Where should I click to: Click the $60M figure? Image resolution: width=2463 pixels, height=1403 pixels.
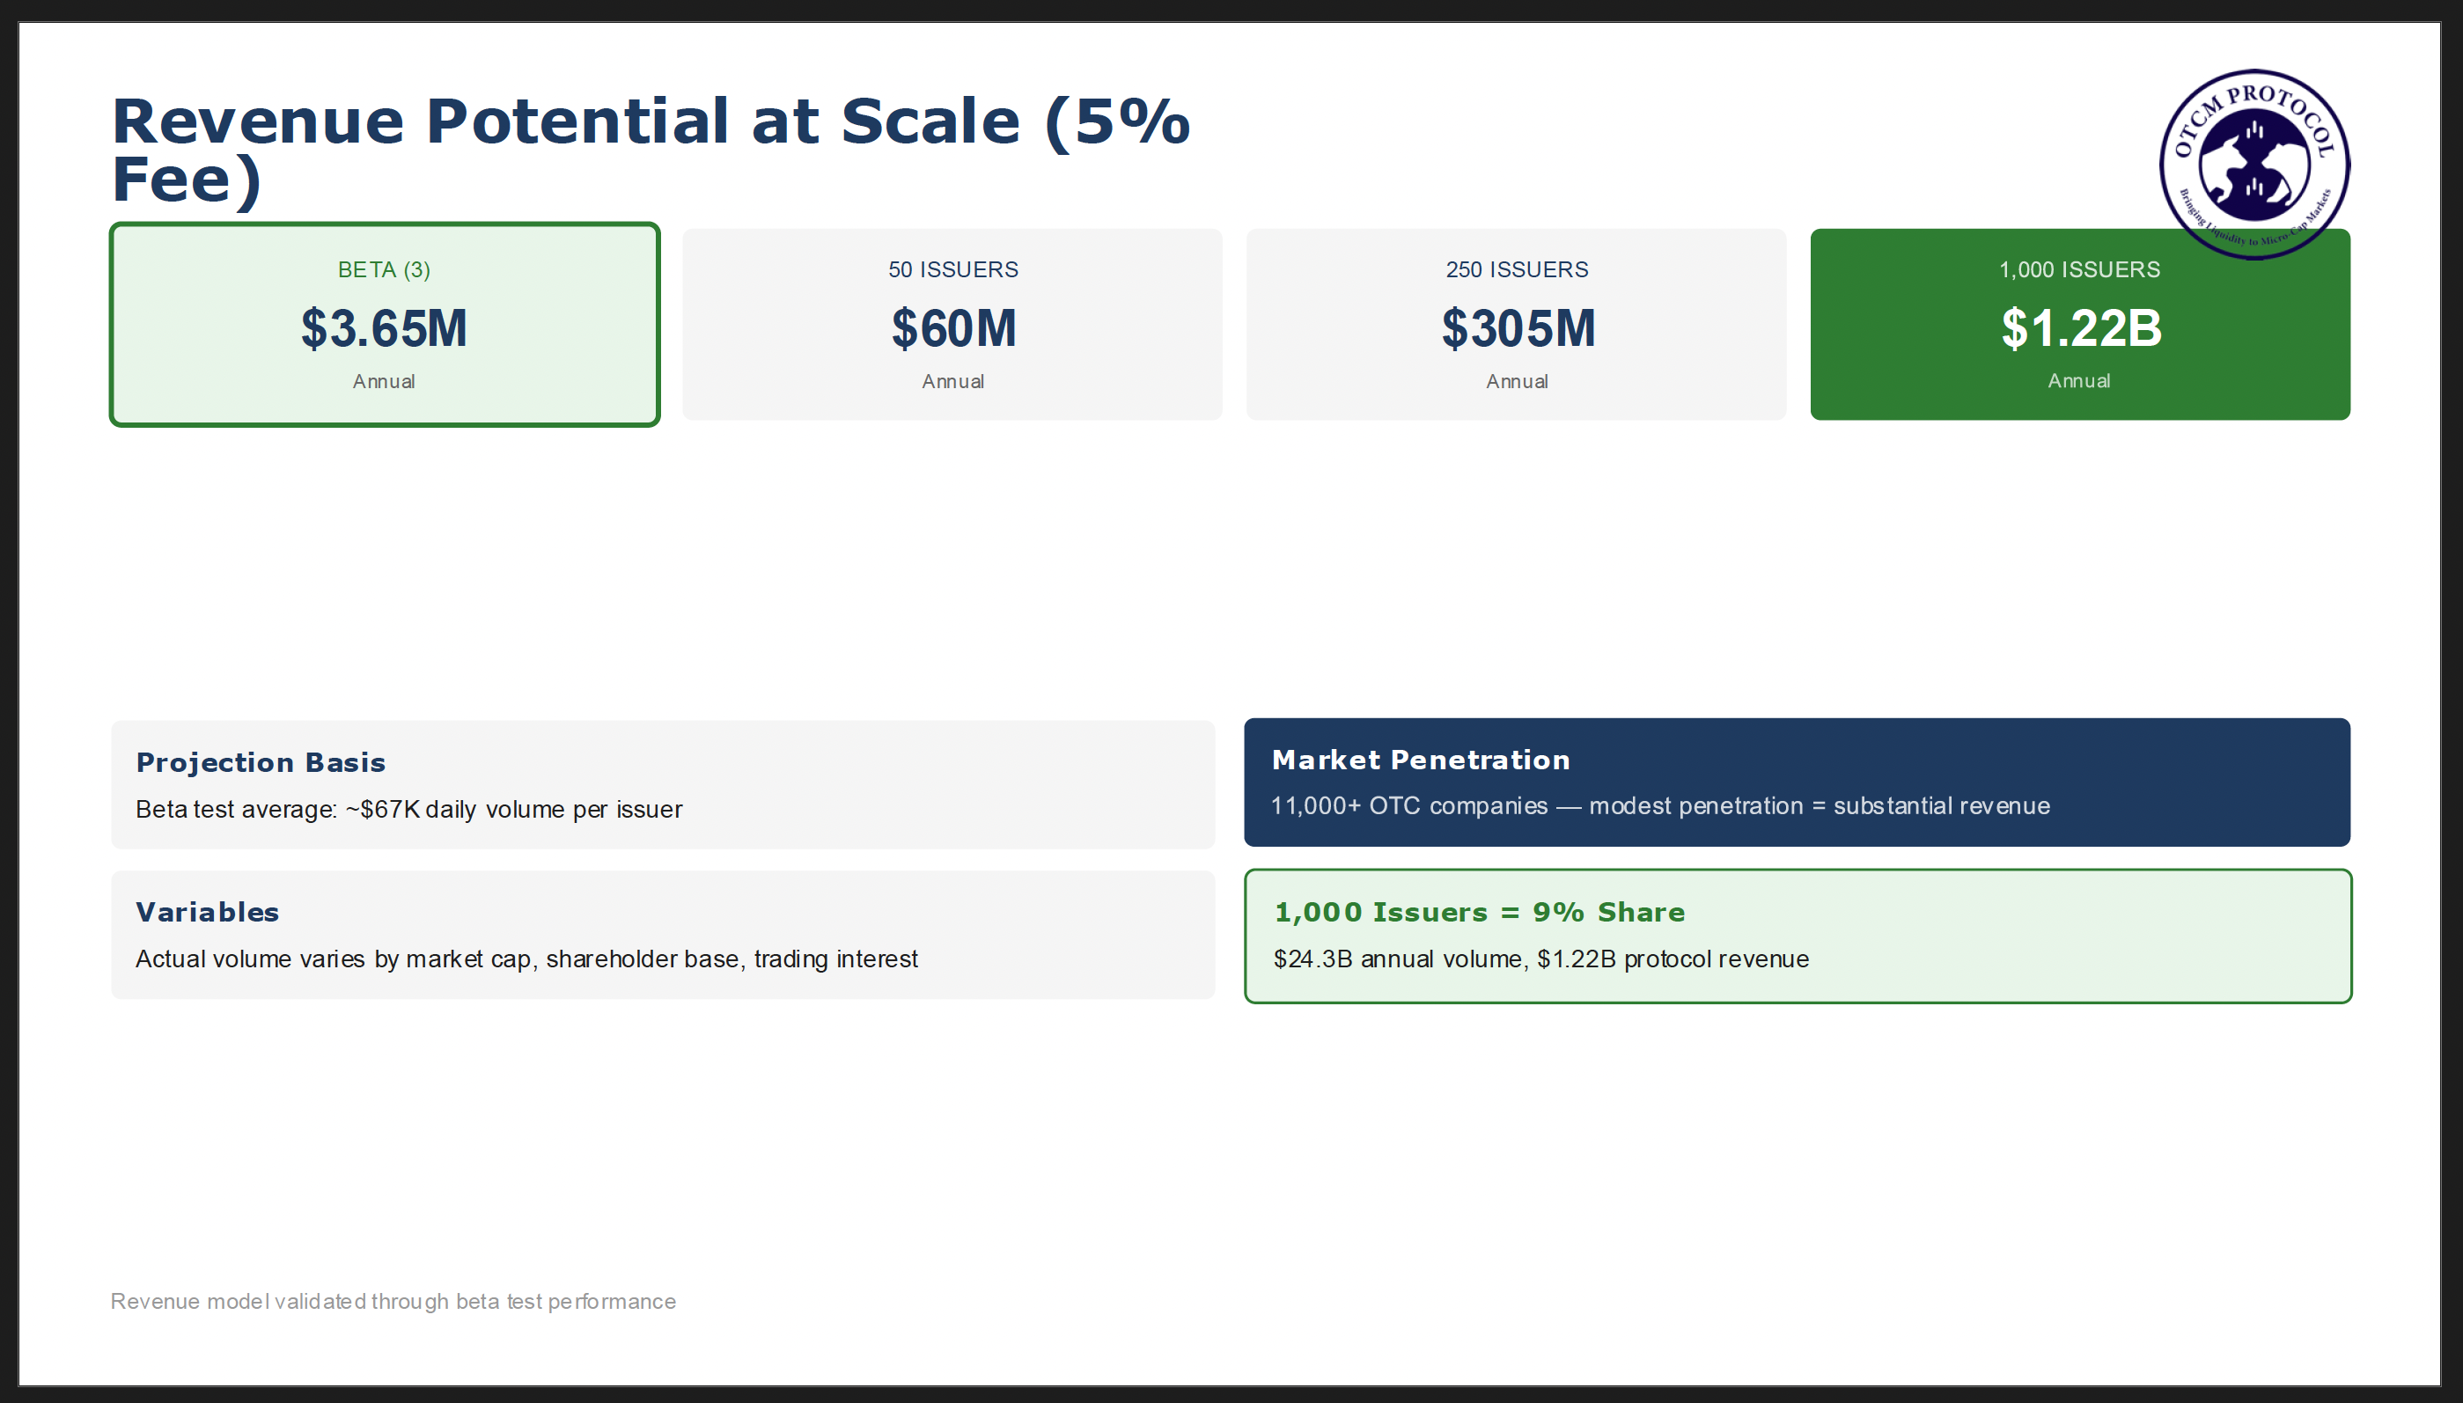tap(953, 327)
